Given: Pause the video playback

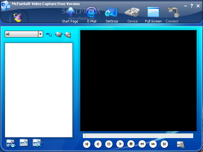Looking at the screenshot, I should point(109,144).
